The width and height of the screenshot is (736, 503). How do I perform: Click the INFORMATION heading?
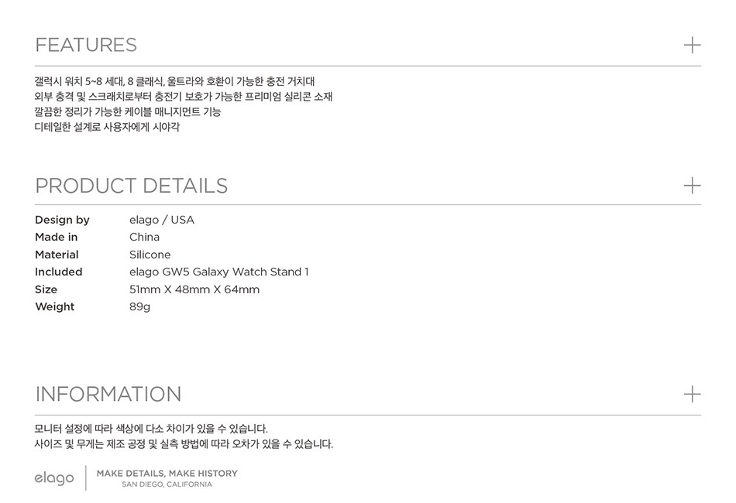point(108,394)
